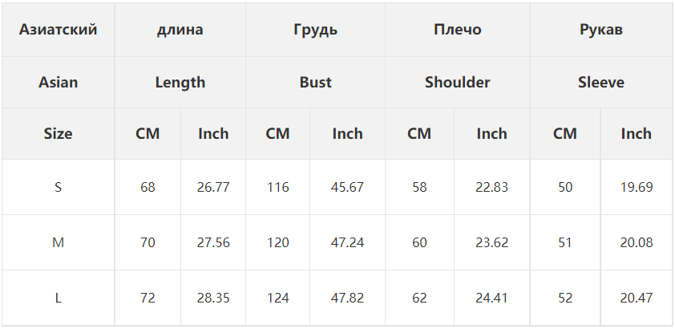The image size is (675, 329).
Task: Click the Bust header cell
Action: 316,82
